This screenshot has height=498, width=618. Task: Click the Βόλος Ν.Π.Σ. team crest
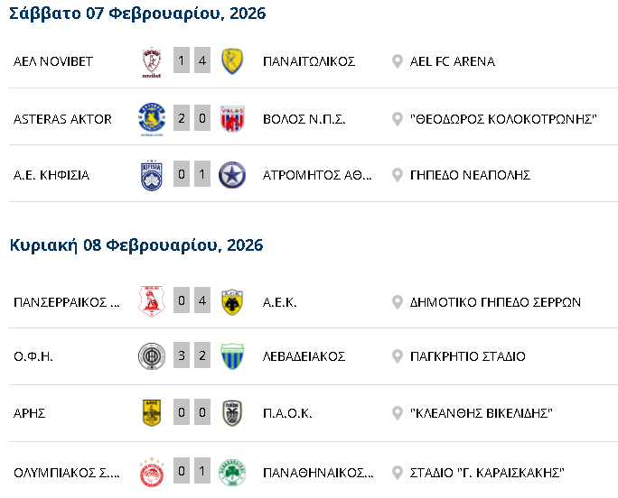233,118
